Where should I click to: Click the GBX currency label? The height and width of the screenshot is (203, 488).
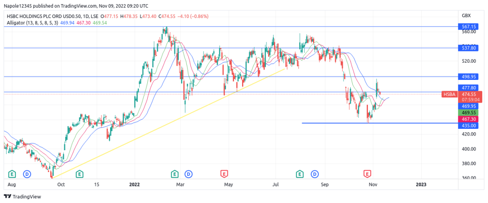(x=466, y=16)
